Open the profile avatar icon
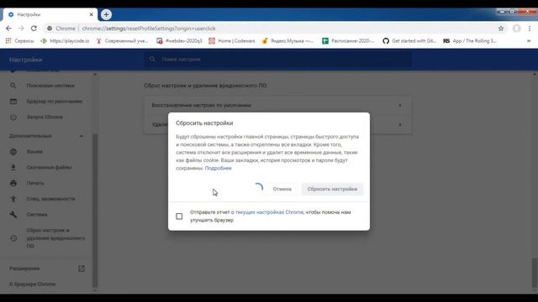The width and height of the screenshot is (538, 302). (516, 29)
